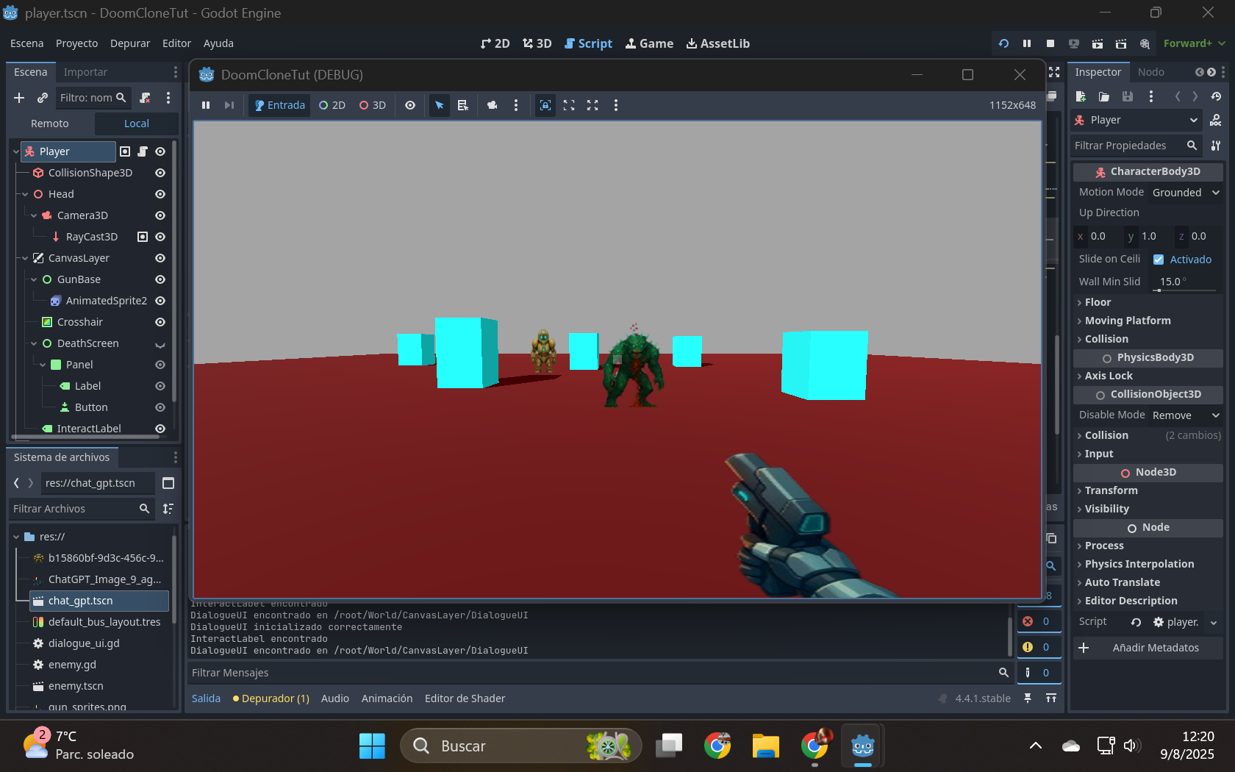Hide the Player node with eye icon
The width and height of the screenshot is (1235, 772).
pos(160,151)
